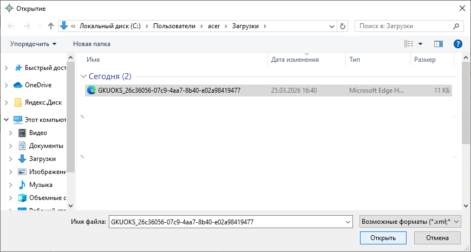Viewport: 471px width, 252px height.
Task: Click the search magnifier icon
Action: pos(457,26)
